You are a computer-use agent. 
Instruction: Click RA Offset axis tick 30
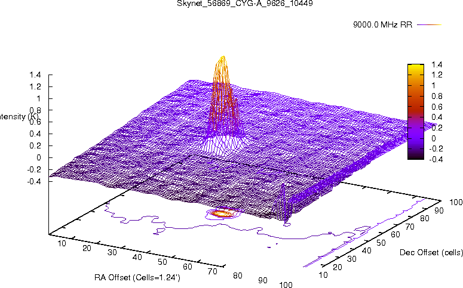click(x=112, y=253)
